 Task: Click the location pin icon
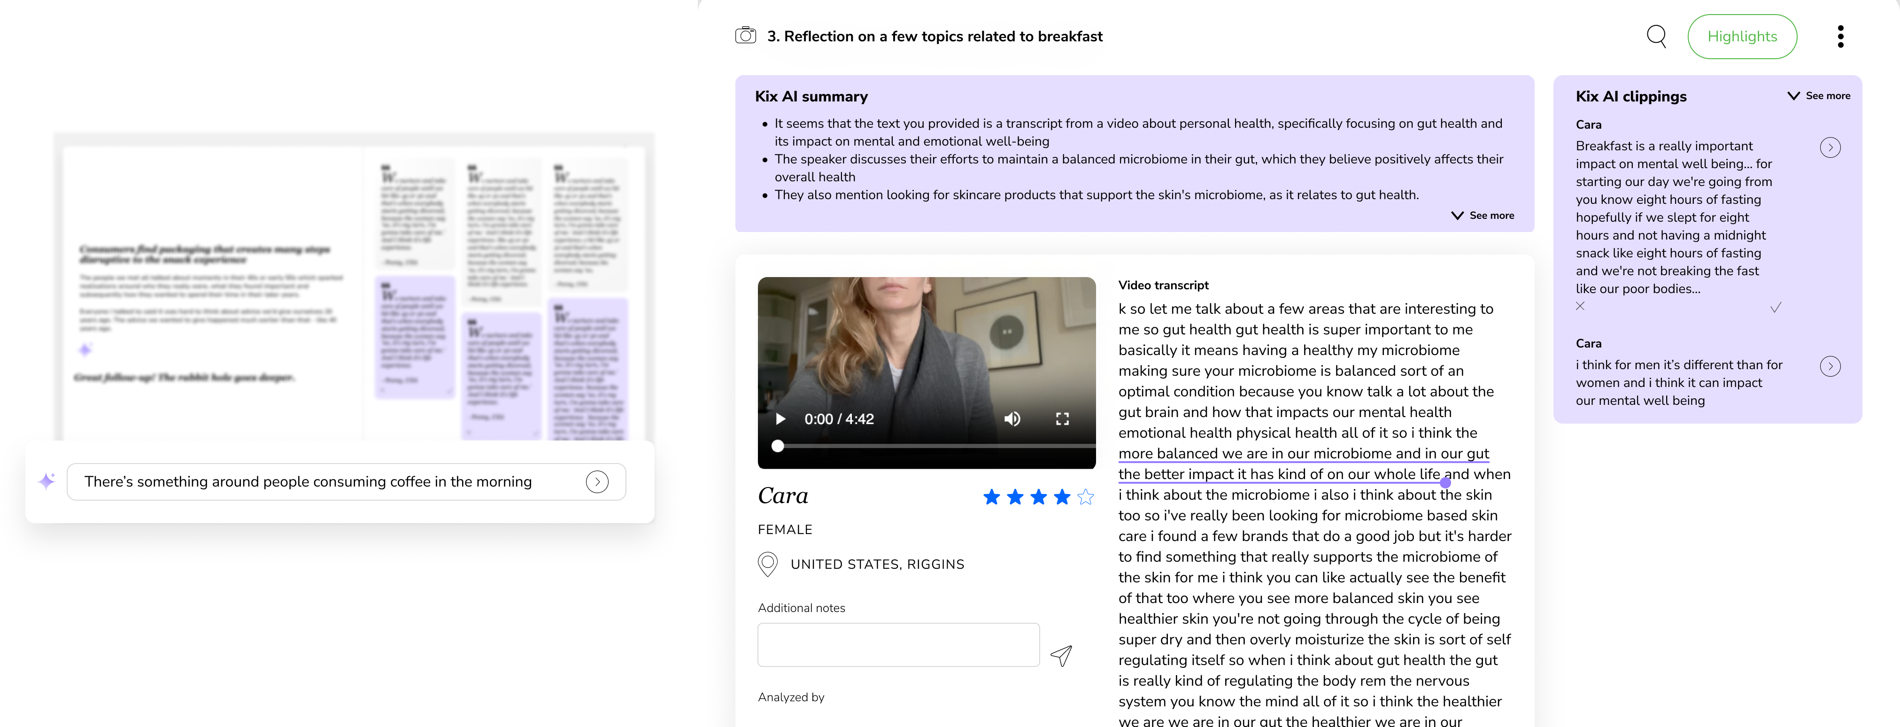(x=767, y=564)
